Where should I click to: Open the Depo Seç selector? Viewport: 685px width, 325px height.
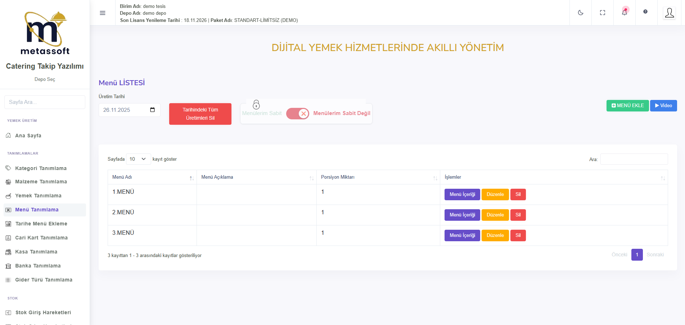45,79
